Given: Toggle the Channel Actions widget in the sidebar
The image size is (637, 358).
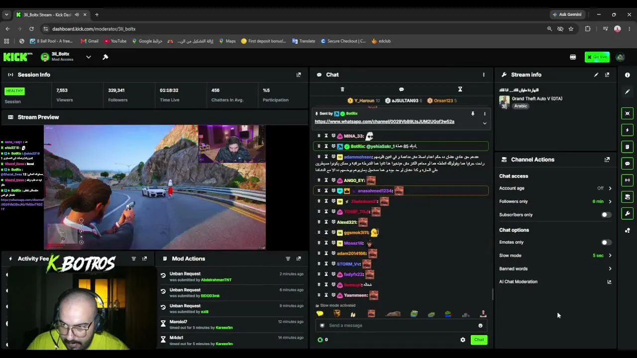Looking at the screenshot, I should pyautogui.click(x=628, y=197).
